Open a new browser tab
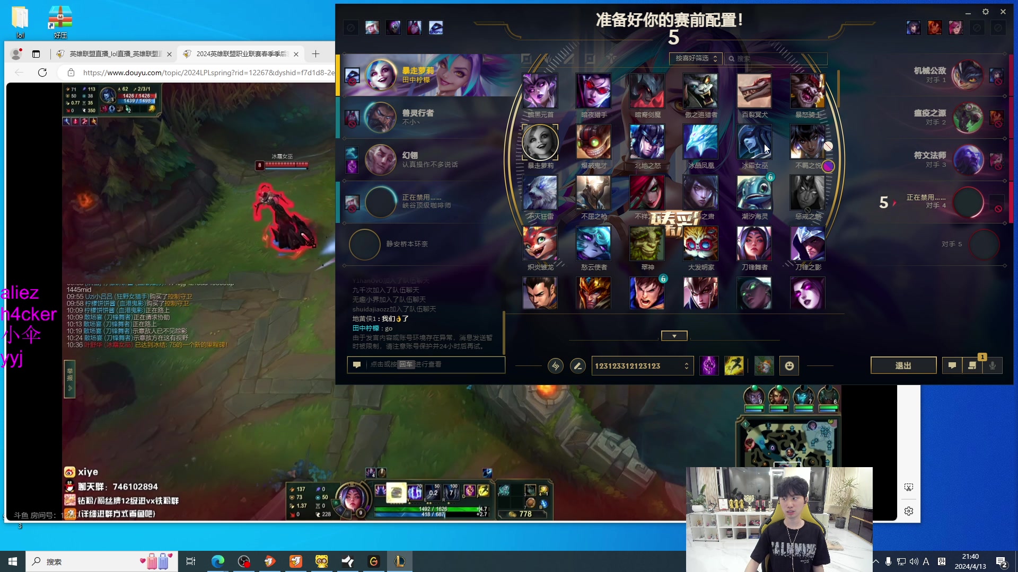1018x572 pixels. pos(315,54)
